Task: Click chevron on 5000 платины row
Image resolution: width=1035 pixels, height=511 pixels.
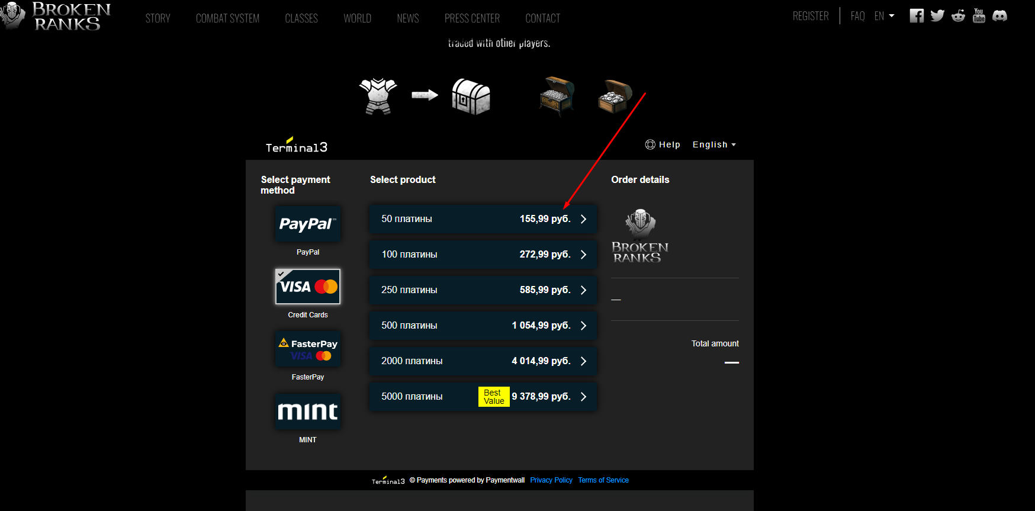Action: coord(583,397)
